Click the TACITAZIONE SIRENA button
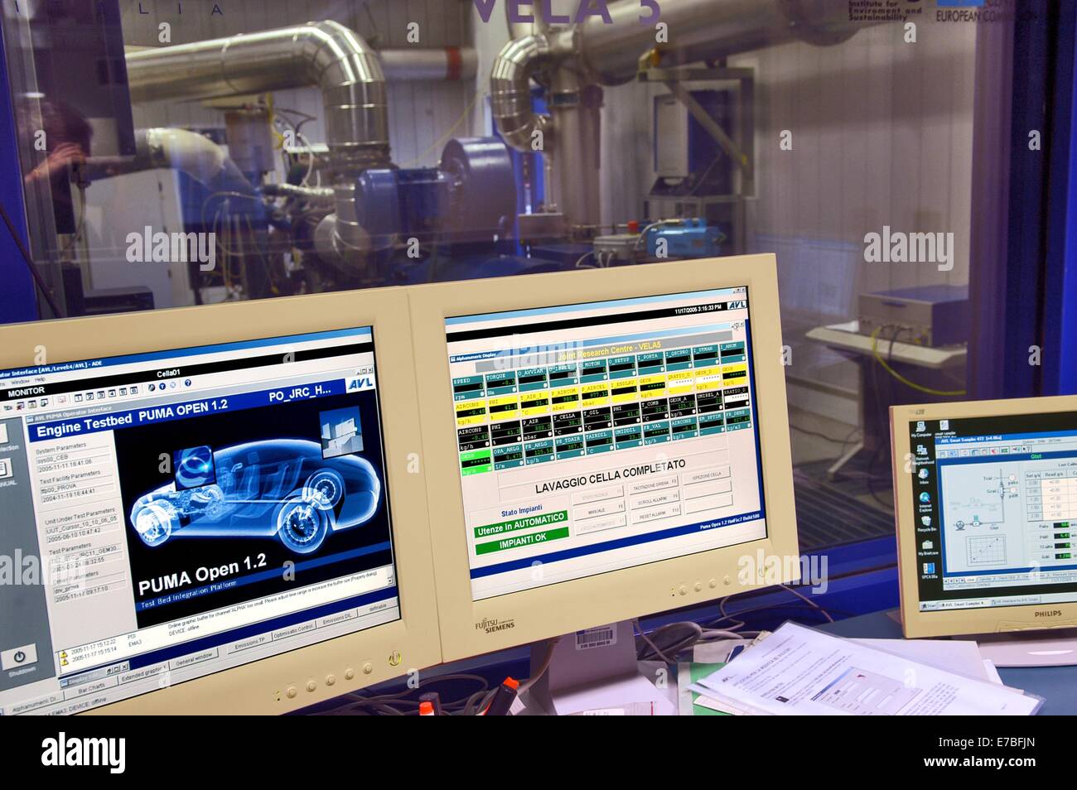 click(x=655, y=484)
